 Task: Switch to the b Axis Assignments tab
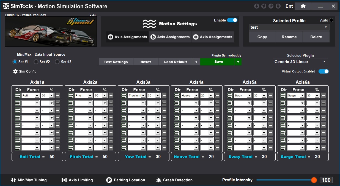click(170, 37)
